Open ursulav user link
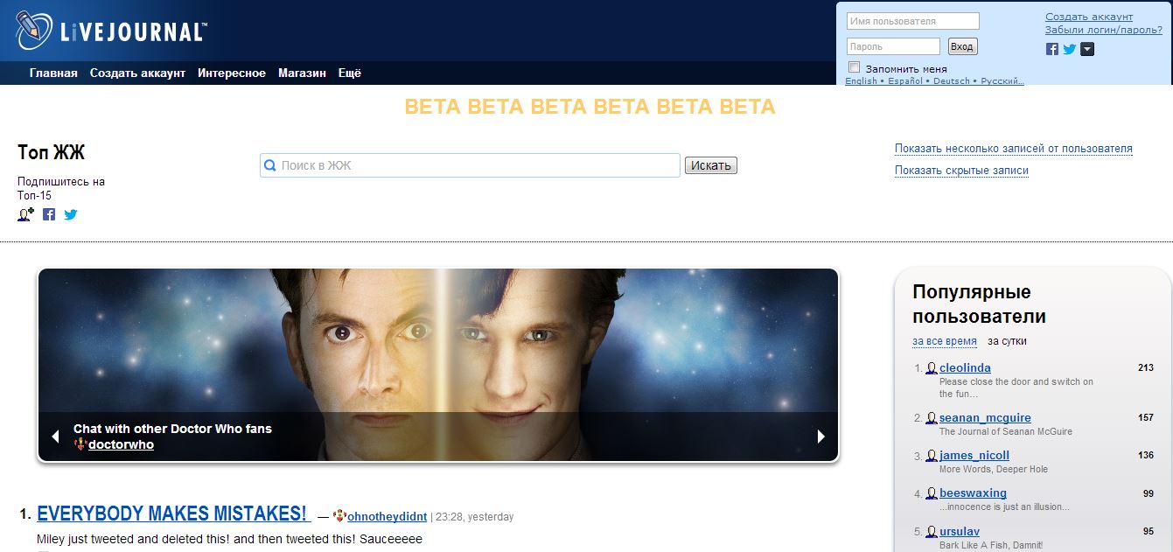1173x552 pixels. (960, 531)
